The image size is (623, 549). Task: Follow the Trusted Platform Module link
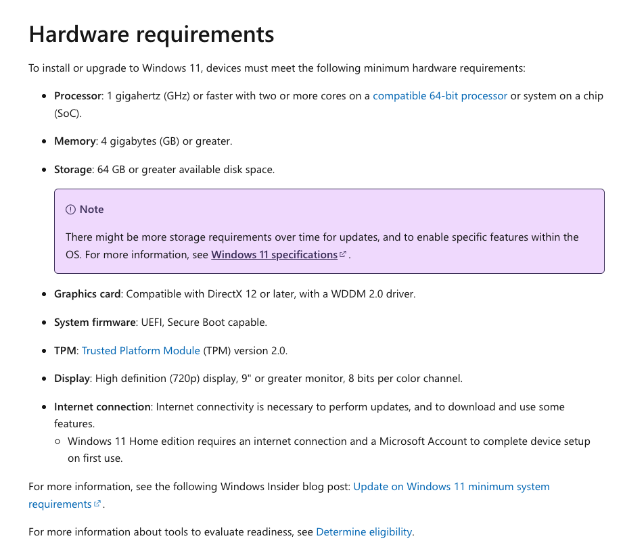click(141, 351)
